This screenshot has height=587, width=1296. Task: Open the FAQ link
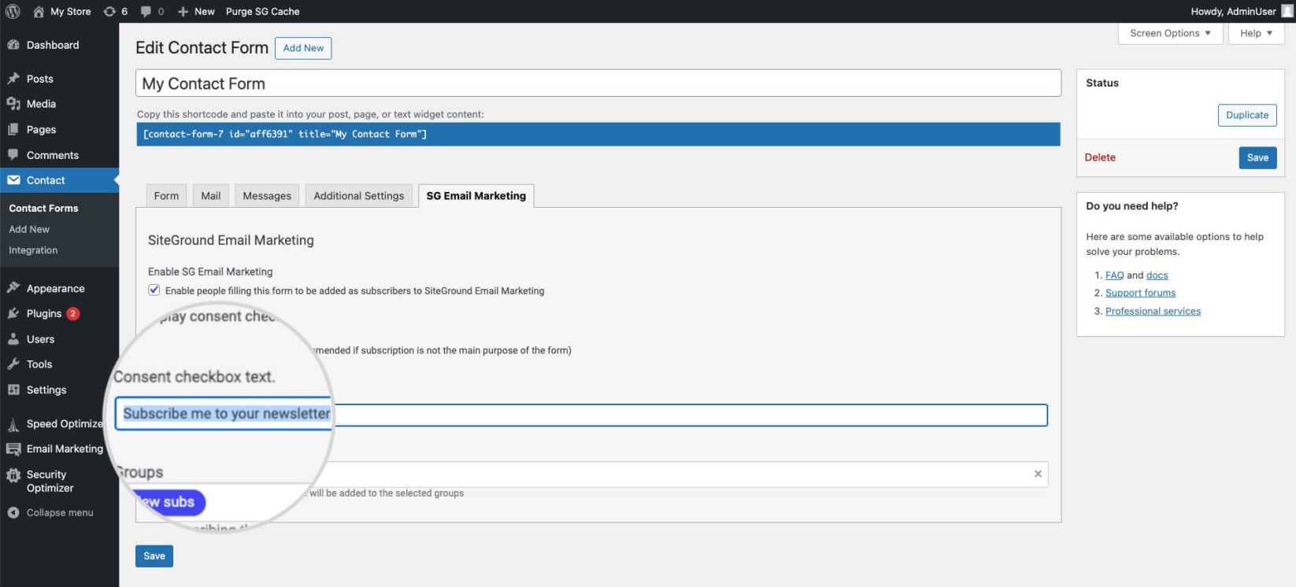tap(1114, 275)
